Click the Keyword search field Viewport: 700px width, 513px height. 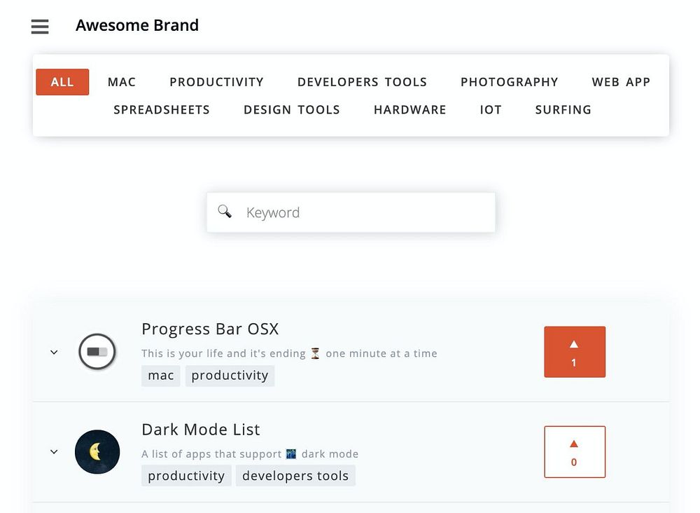[x=364, y=212]
